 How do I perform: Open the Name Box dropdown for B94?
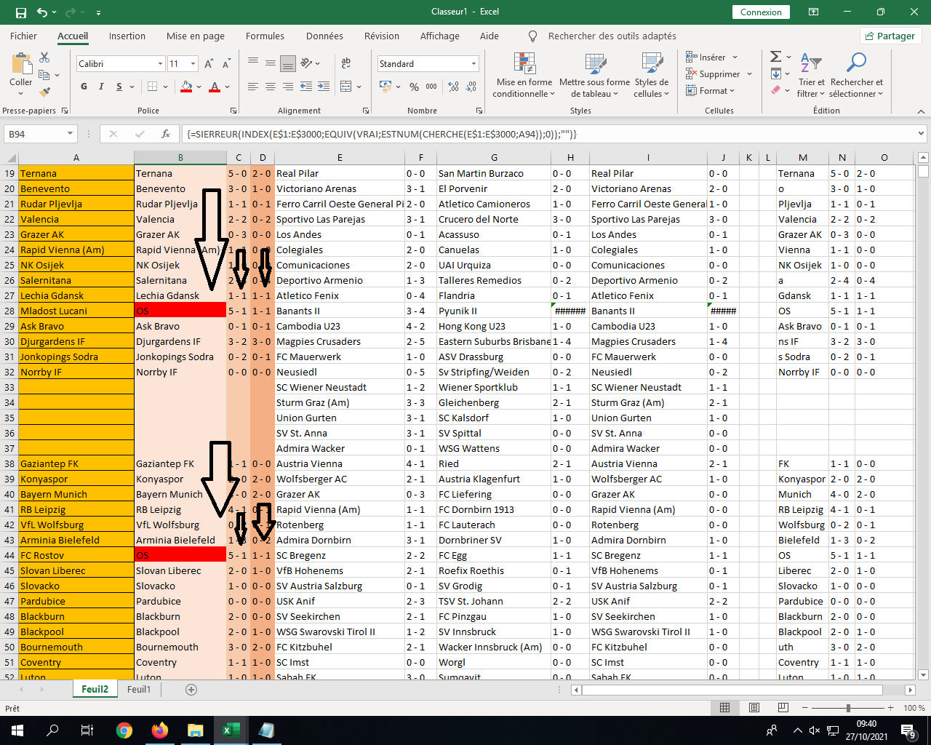pyautogui.click(x=70, y=134)
